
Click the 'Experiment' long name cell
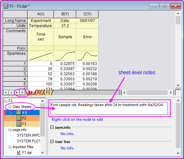point(40,20)
